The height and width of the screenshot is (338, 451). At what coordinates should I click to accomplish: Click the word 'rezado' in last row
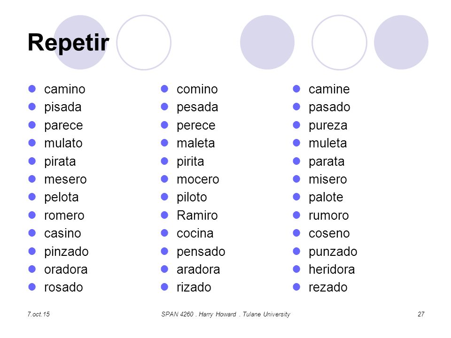coord(328,287)
